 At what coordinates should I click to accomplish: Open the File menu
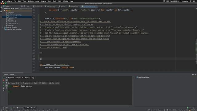tap(15, 1)
